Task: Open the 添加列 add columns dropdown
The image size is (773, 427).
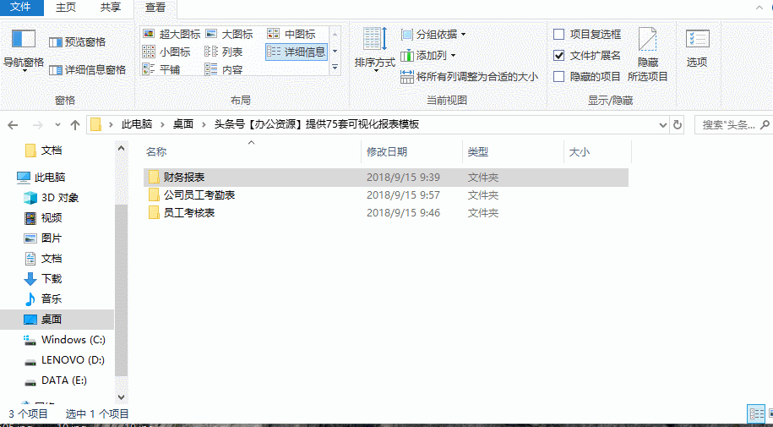Action: pyautogui.click(x=428, y=56)
